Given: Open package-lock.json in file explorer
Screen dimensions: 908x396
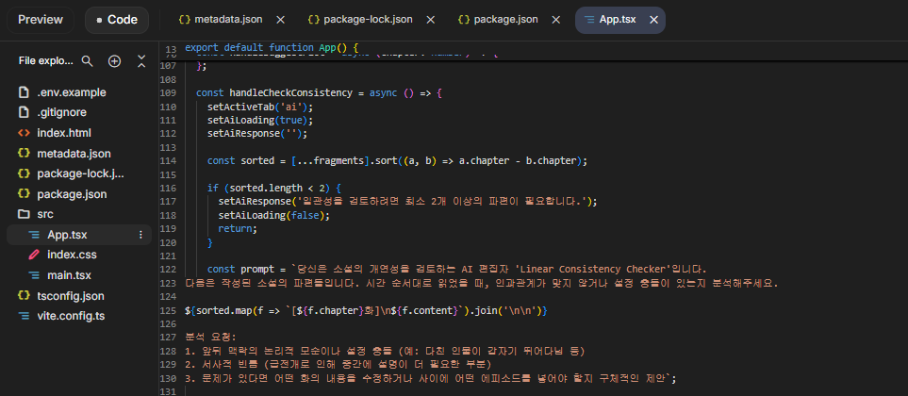Looking at the screenshot, I should coord(79,173).
